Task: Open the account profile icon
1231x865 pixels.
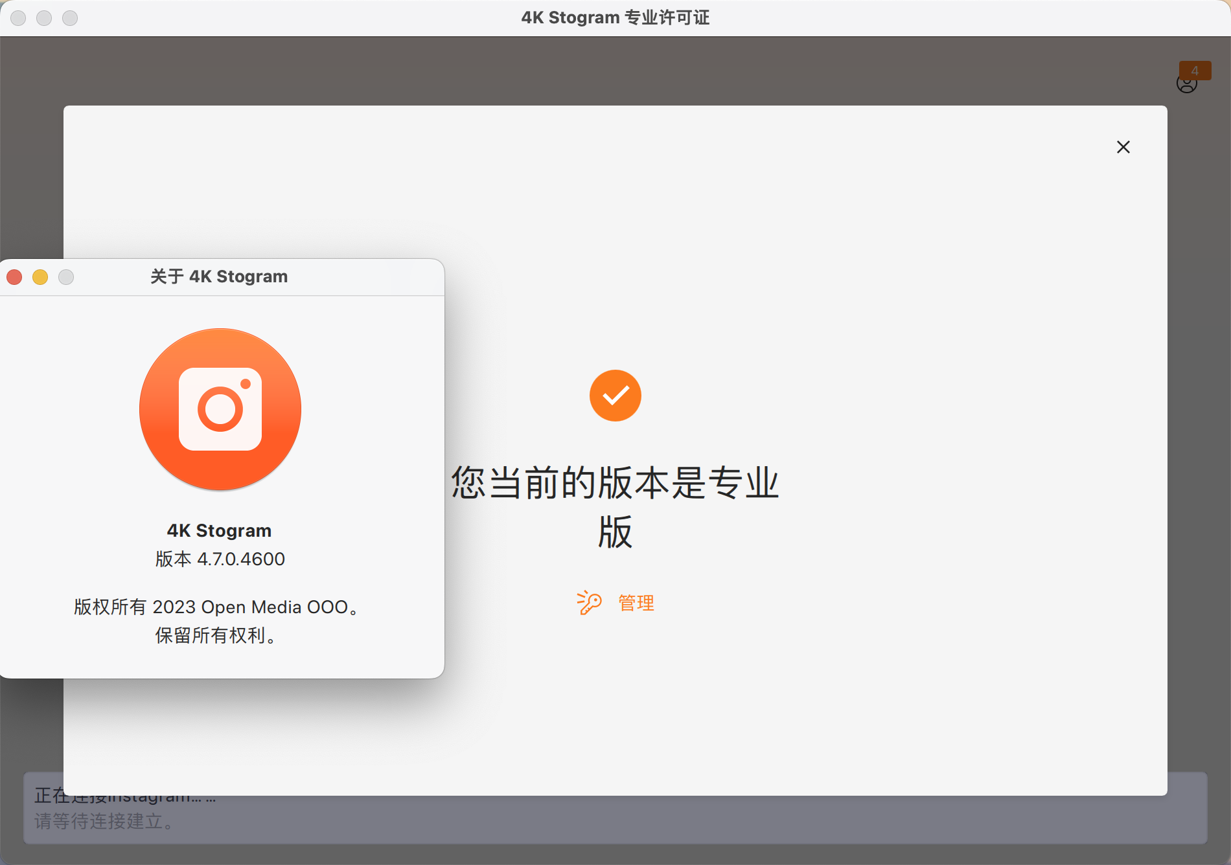Action: [x=1186, y=84]
